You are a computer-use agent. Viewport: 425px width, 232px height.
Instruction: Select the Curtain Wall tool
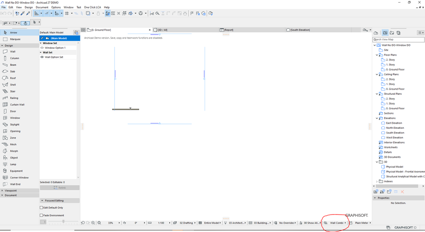20,105
